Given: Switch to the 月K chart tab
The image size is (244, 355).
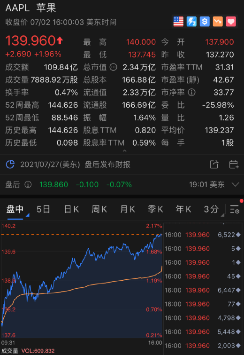Looking at the screenshot, I should click(x=128, y=209).
